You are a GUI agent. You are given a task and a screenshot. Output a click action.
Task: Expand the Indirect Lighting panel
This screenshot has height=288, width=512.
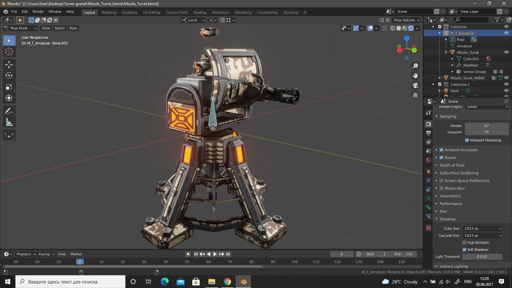tap(453, 266)
